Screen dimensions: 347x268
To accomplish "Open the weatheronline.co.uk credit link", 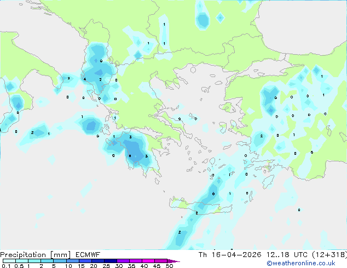I will [301, 263].
